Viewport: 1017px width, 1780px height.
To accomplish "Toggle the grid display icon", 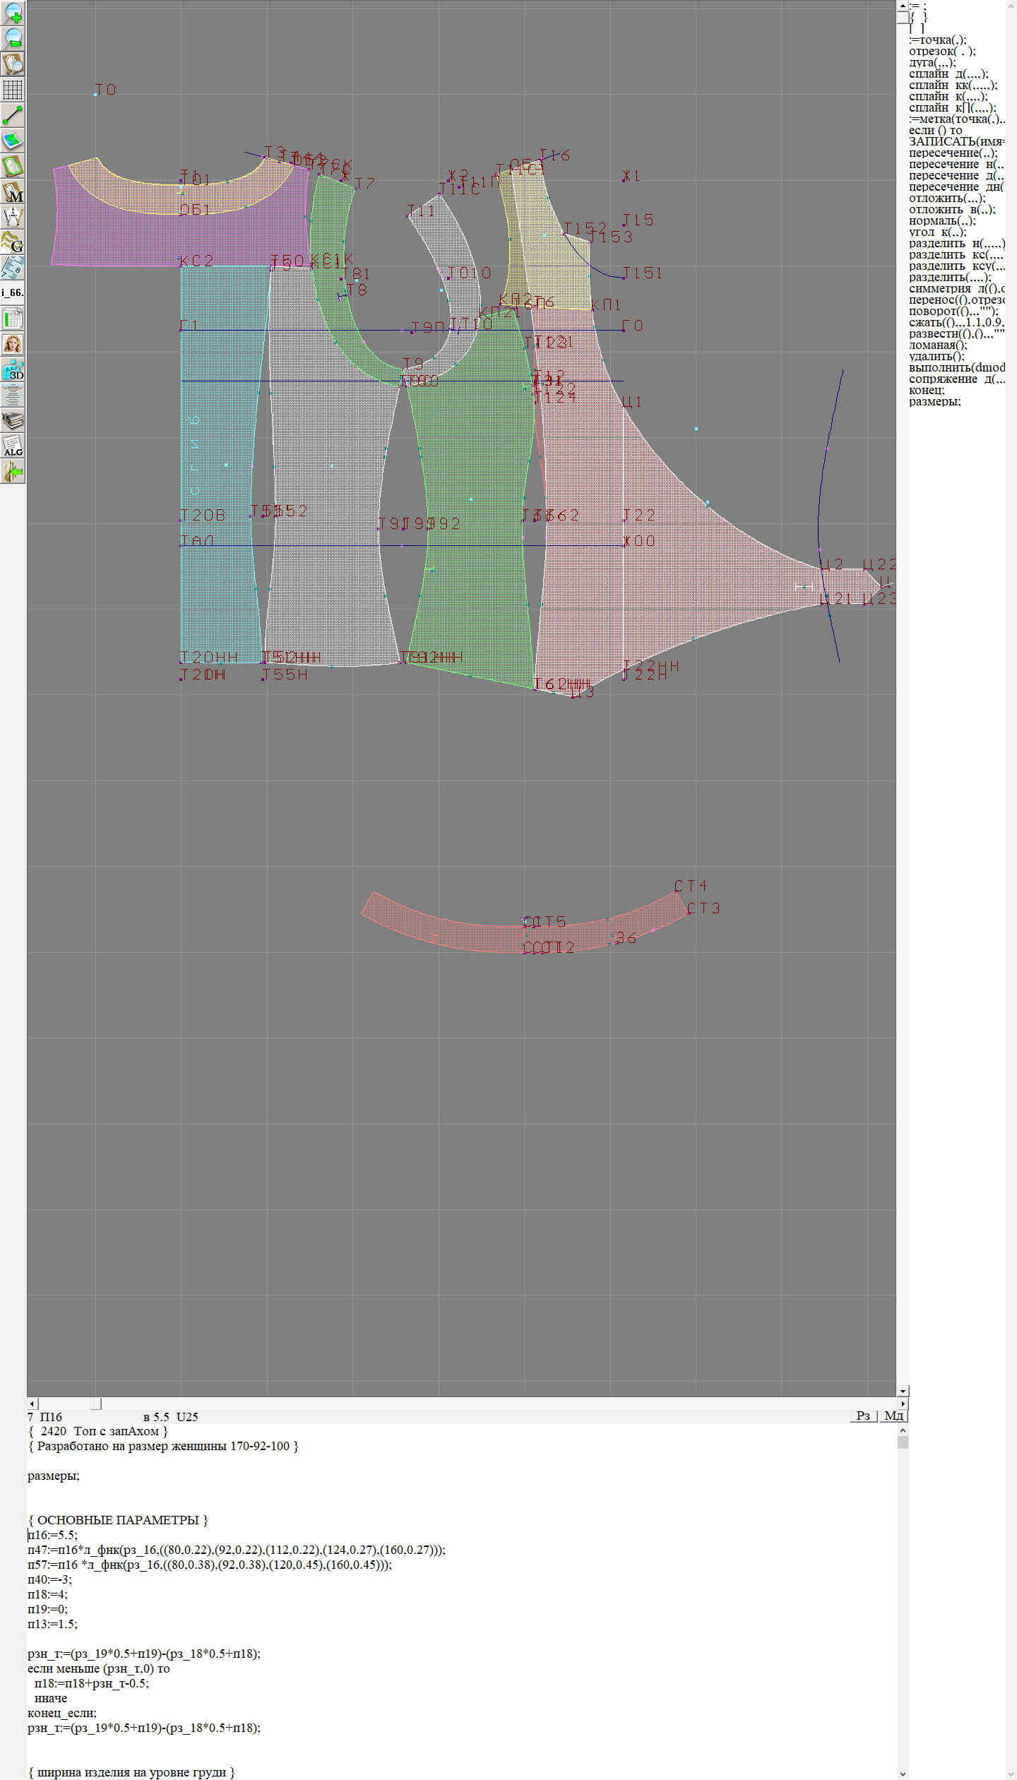I will [13, 90].
